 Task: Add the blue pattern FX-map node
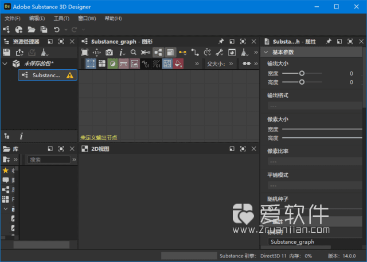(x=167, y=63)
